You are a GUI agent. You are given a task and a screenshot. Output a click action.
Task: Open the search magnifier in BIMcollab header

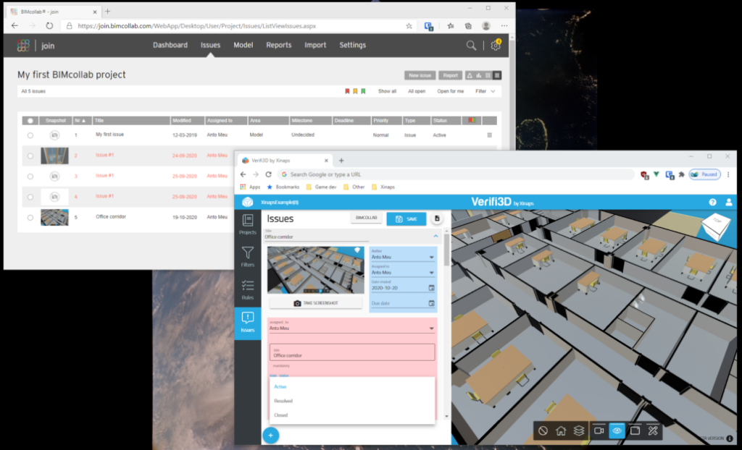(471, 46)
